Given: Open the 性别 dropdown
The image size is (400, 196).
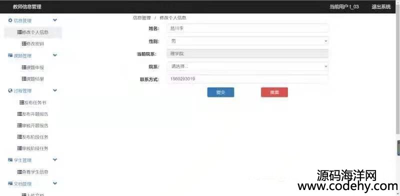Looking at the screenshot, I should (x=247, y=41).
